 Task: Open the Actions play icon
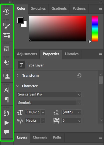click(x=7, y=123)
